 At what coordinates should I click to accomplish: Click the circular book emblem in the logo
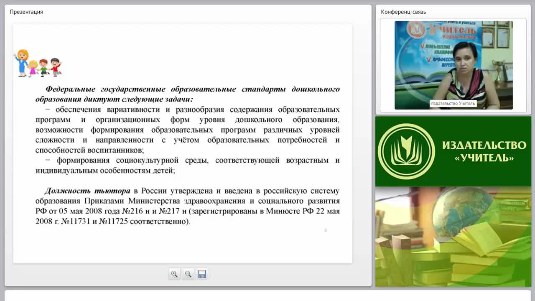(406, 151)
